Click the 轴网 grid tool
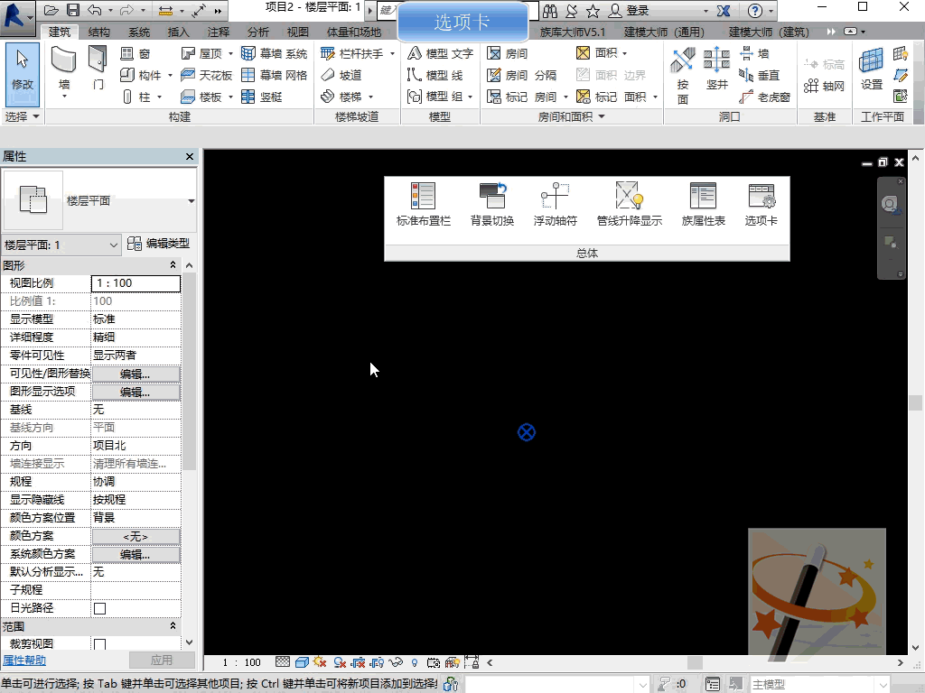Image resolution: width=925 pixels, height=693 pixels. [824, 86]
